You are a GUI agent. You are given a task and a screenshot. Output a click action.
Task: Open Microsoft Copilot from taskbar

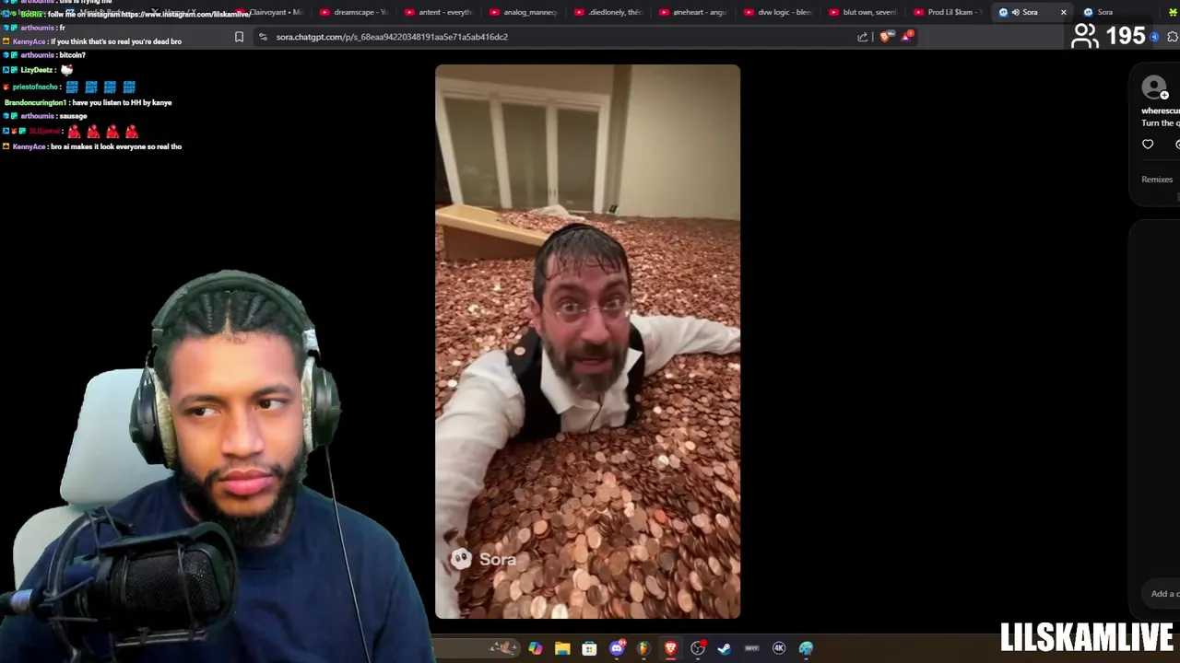pyautogui.click(x=536, y=648)
